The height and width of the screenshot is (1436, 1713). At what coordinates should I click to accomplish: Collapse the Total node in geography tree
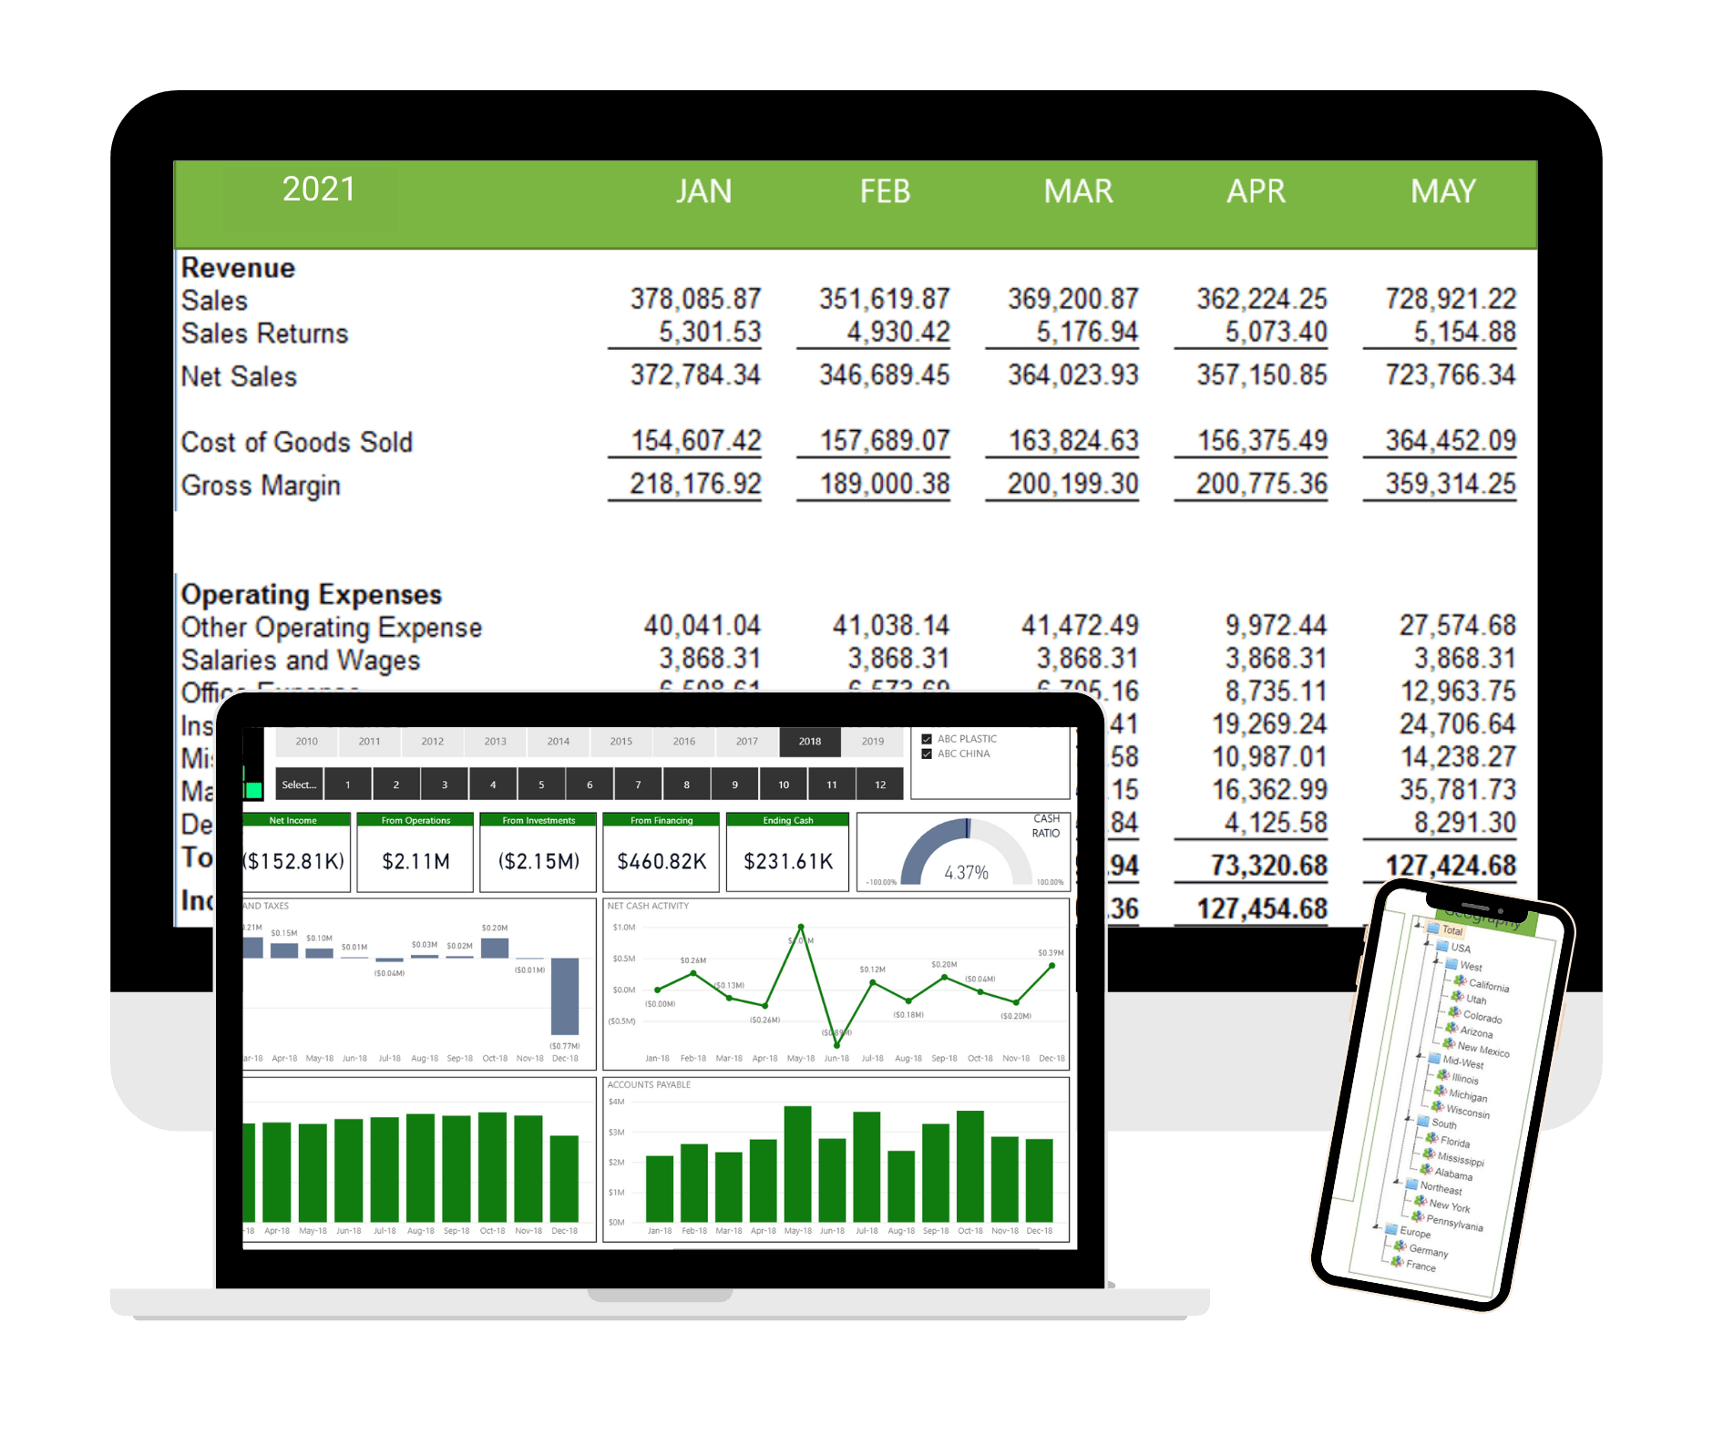tap(1418, 926)
